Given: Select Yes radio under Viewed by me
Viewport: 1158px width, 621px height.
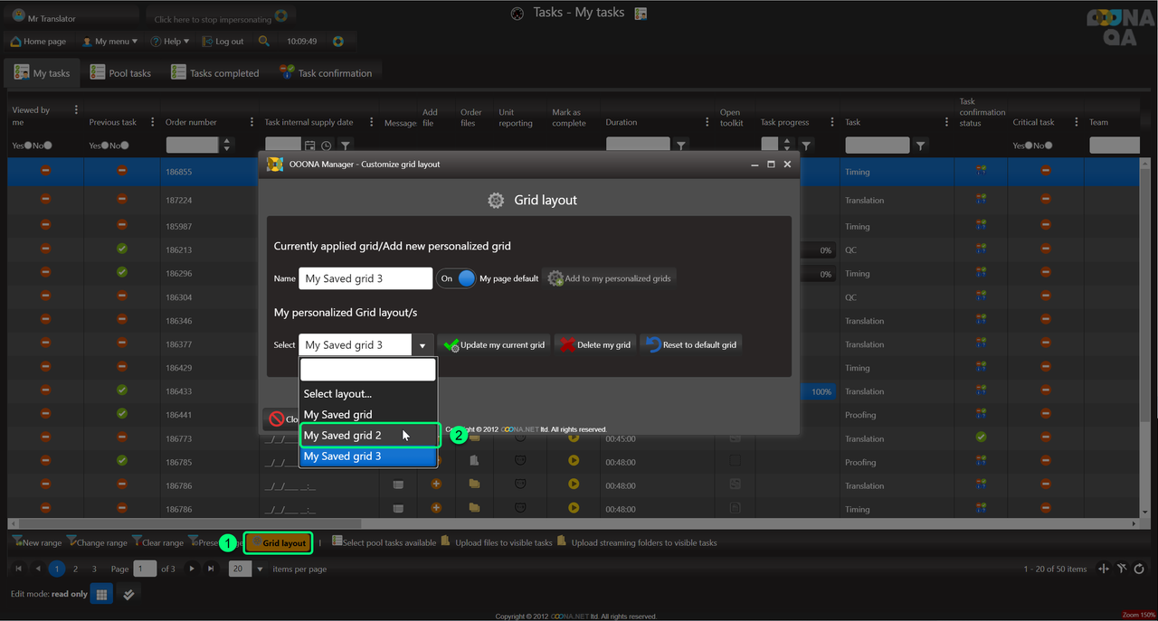Looking at the screenshot, I should 28,146.
